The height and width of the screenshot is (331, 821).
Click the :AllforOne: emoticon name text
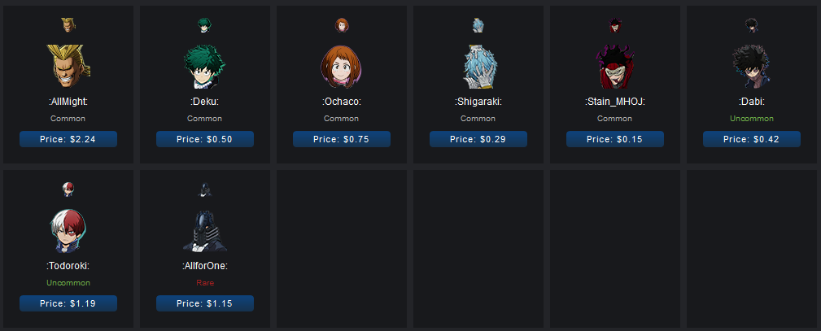205,266
